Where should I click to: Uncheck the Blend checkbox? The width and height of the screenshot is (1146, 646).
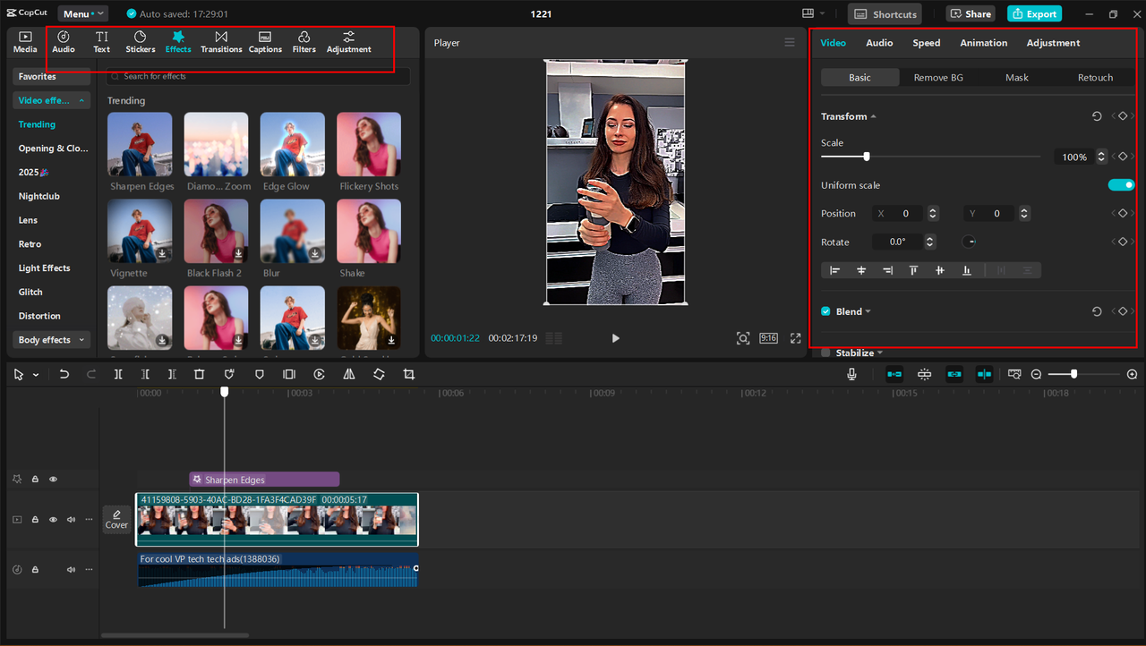(825, 311)
